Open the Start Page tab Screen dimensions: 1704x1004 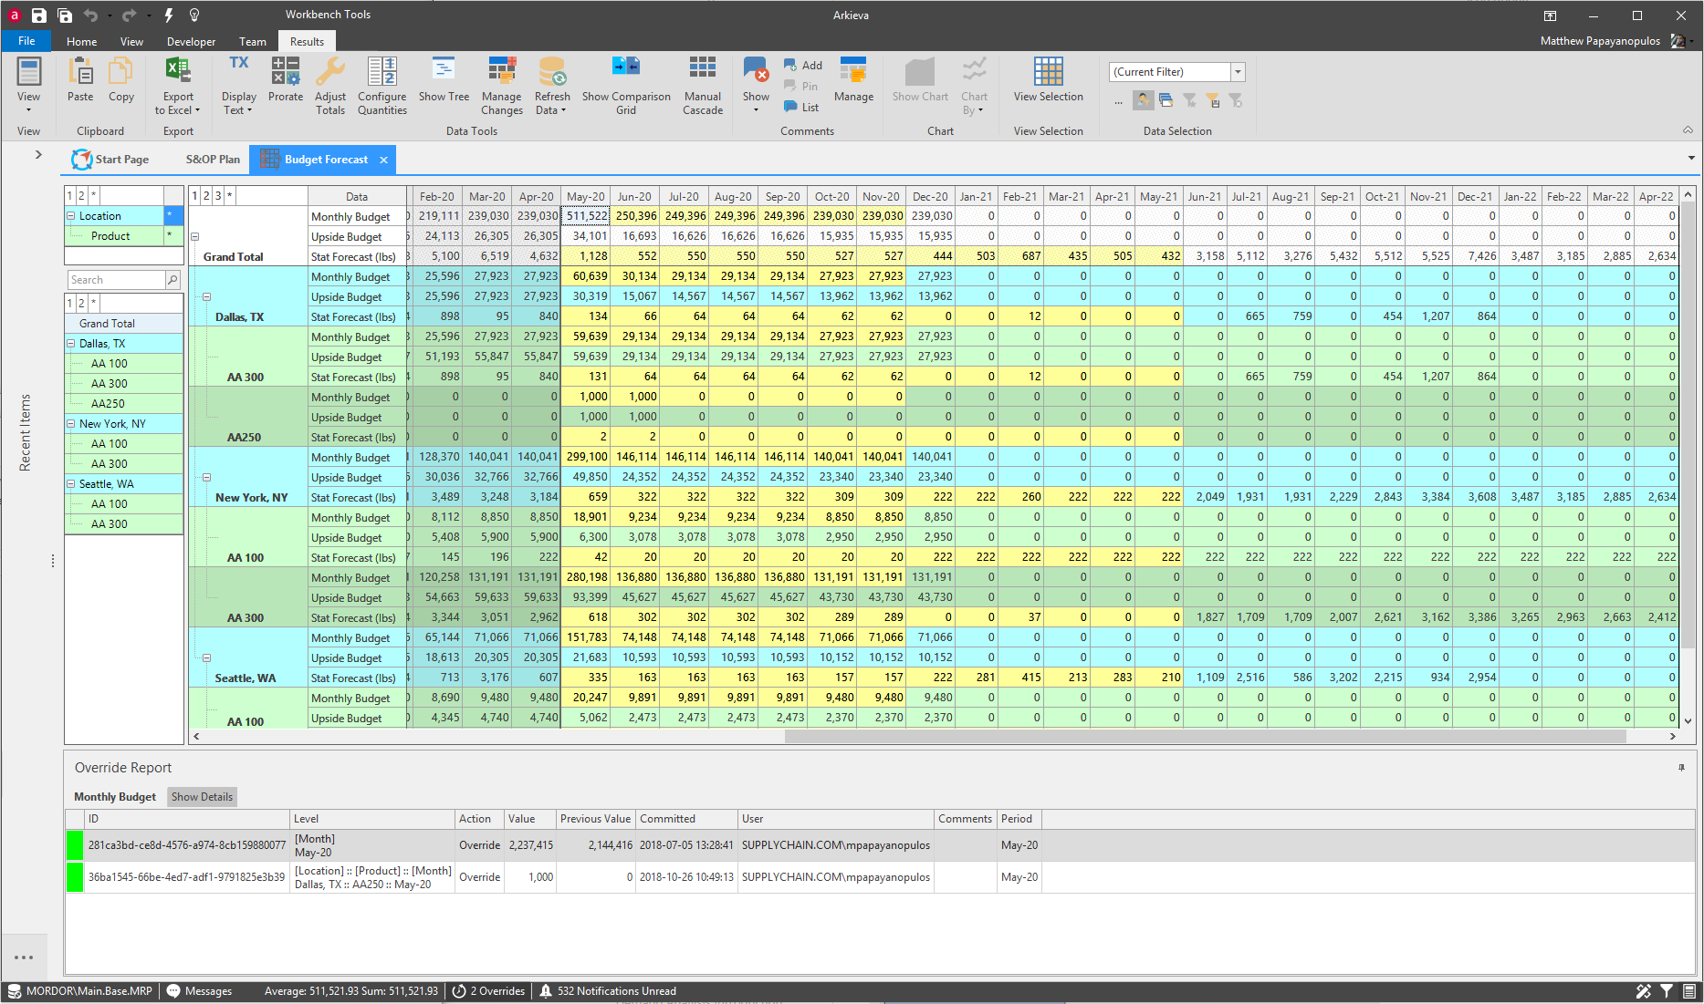(110, 160)
